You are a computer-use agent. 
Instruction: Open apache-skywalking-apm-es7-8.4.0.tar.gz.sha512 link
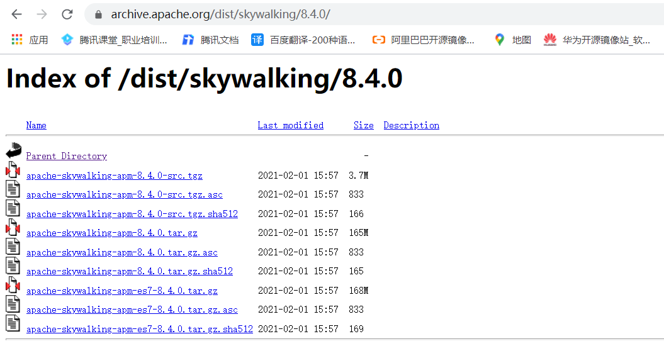click(x=140, y=329)
